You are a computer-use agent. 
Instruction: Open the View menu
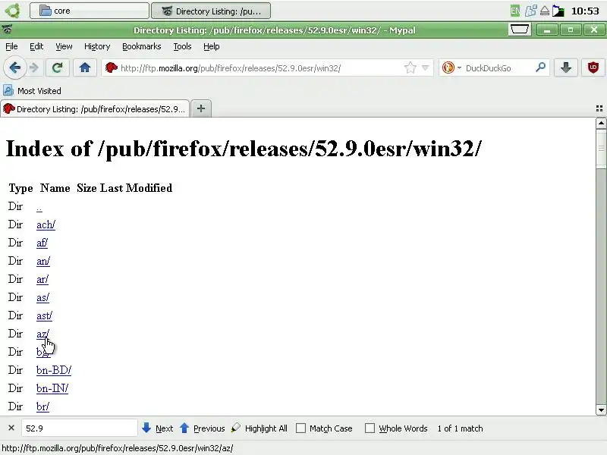pos(64,46)
